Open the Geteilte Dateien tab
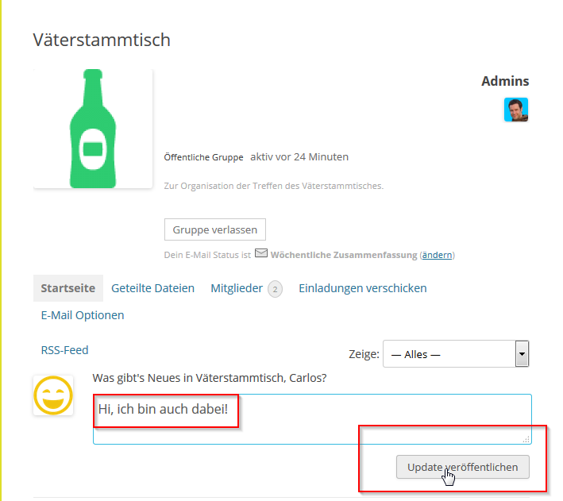 click(153, 288)
